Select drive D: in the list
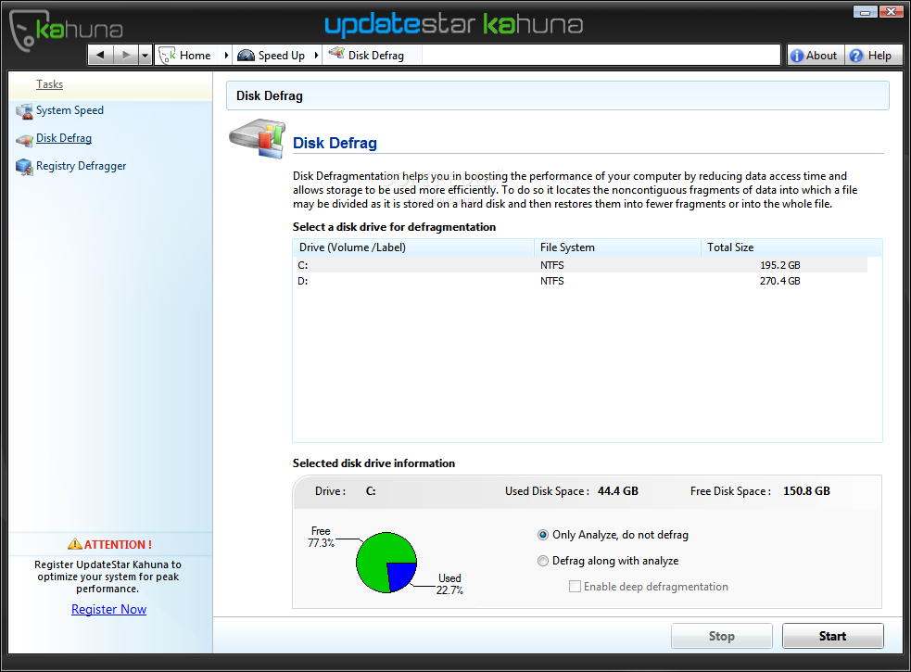Viewport: 911px width, 672px height. (x=580, y=281)
